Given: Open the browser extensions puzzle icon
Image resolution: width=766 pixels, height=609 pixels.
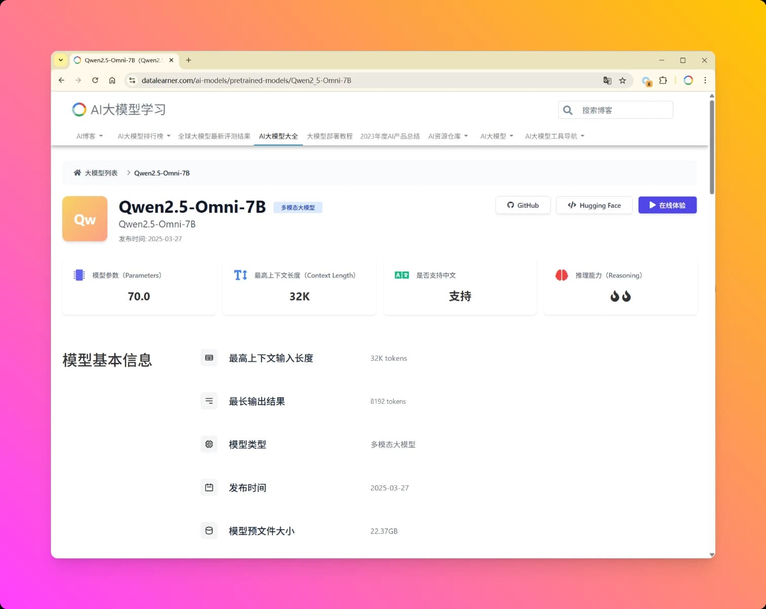Looking at the screenshot, I should [x=664, y=81].
